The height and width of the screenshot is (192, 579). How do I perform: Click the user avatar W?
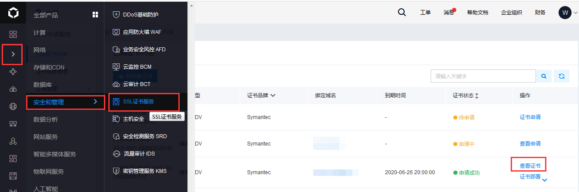pos(565,12)
